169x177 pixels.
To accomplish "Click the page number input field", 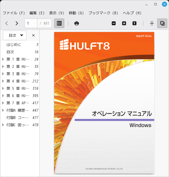I will (31, 23).
